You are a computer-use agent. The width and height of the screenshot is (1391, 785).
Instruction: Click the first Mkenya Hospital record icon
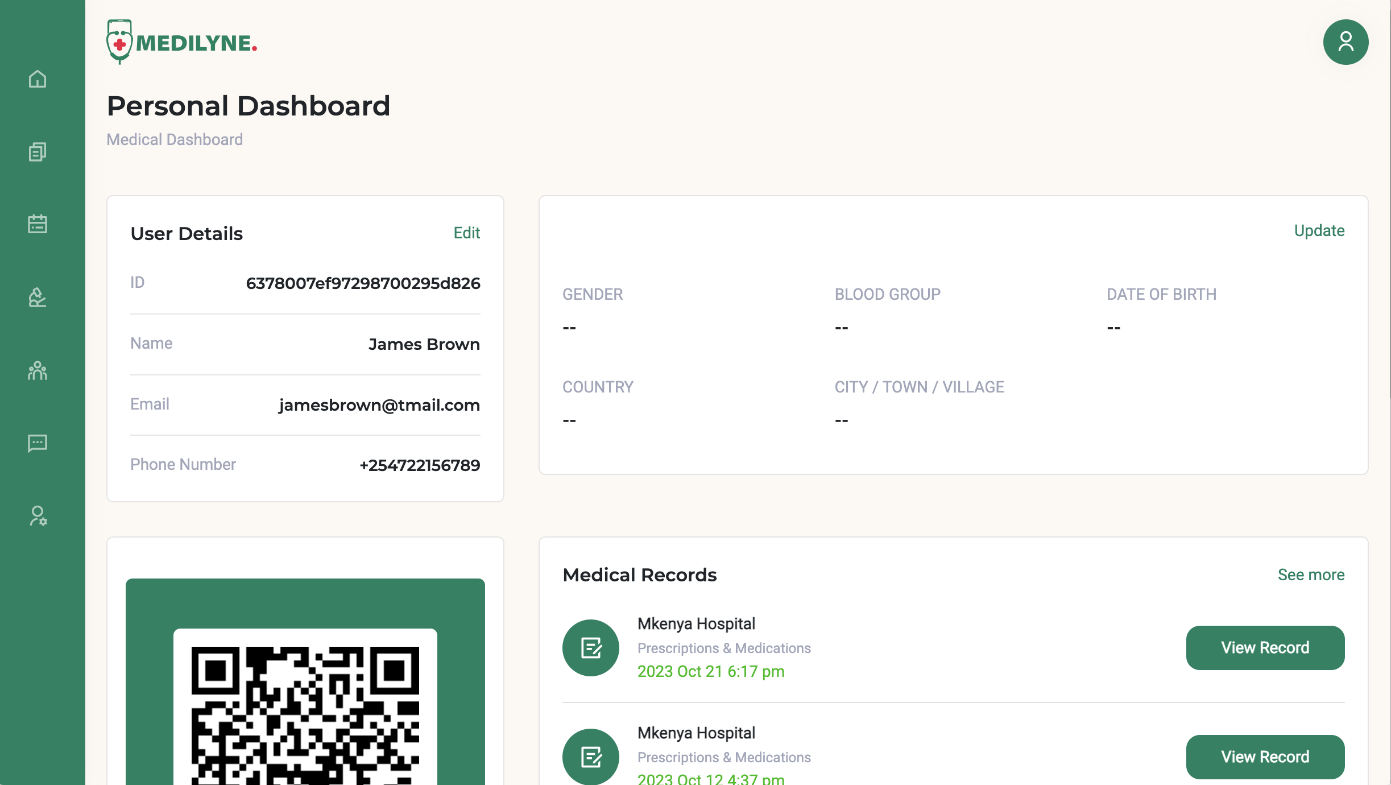(590, 647)
